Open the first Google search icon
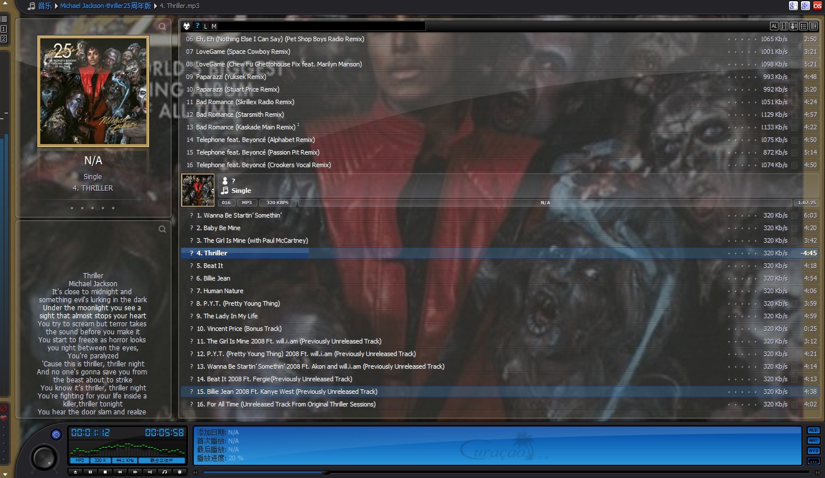 pos(793,6)
